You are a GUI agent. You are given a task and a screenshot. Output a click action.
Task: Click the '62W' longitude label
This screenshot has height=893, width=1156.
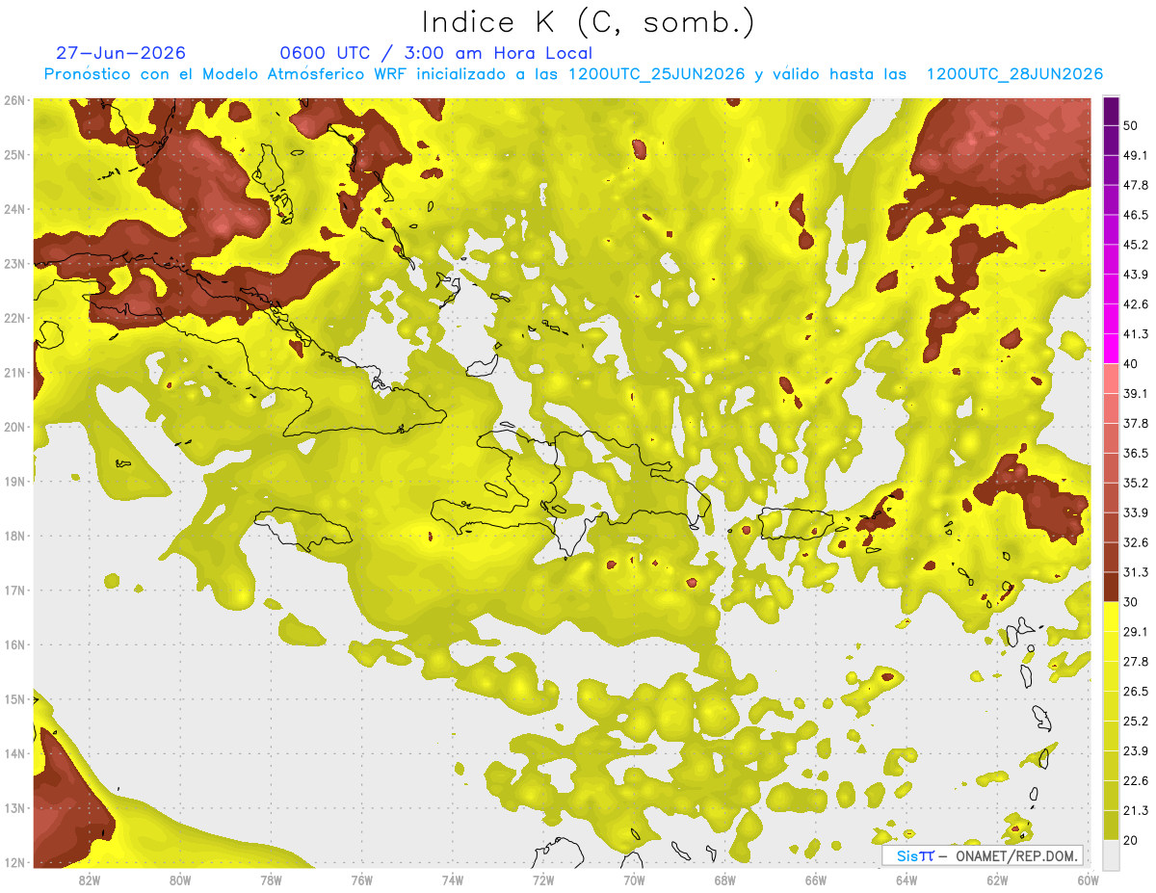pos(997,880)
